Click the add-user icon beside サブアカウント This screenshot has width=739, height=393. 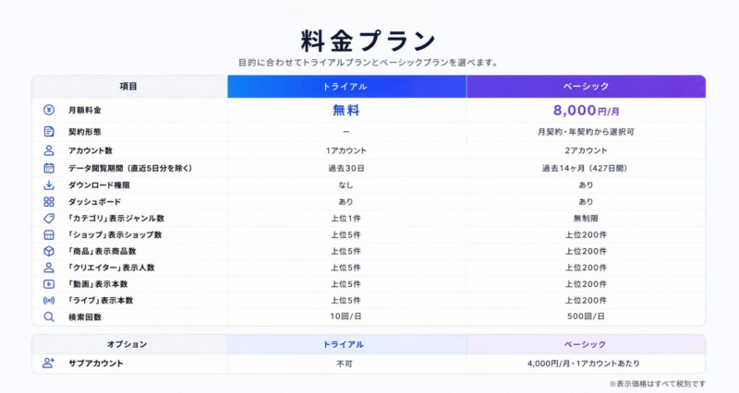pyautogui.click(x=49, y=363)
